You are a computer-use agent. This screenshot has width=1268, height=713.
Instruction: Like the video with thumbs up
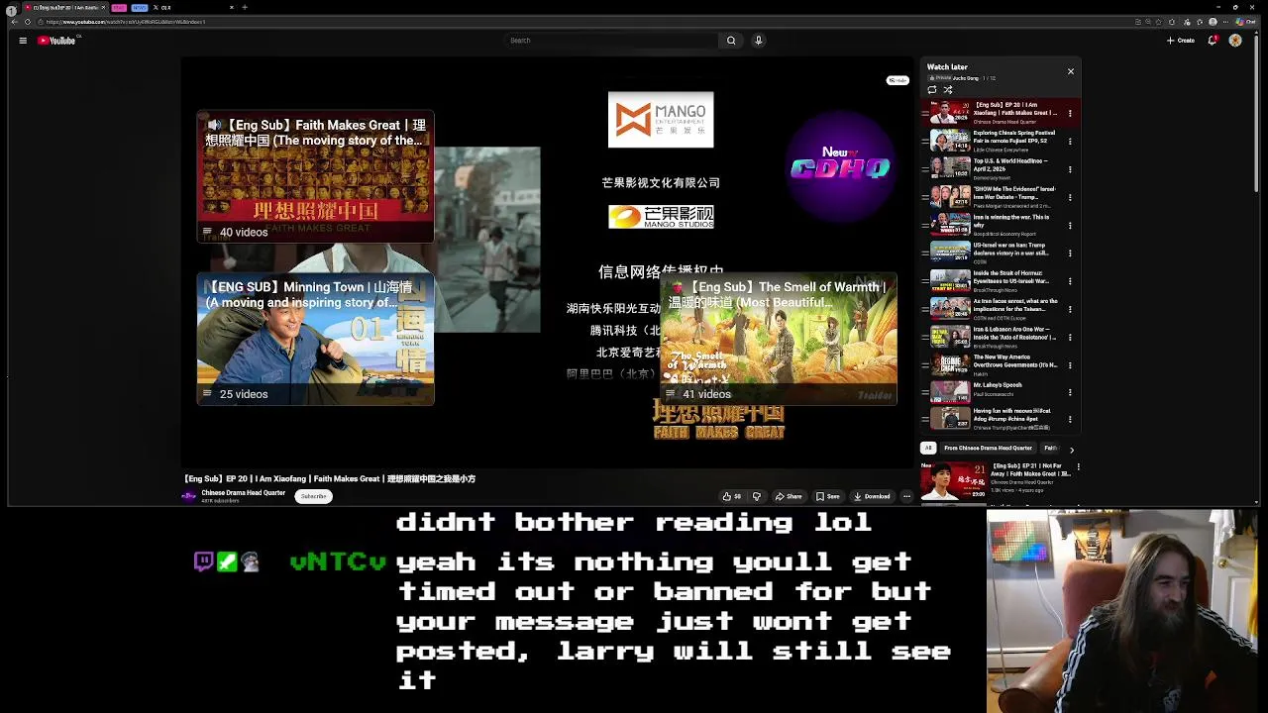pyautogui.click(x=731, y=496)
